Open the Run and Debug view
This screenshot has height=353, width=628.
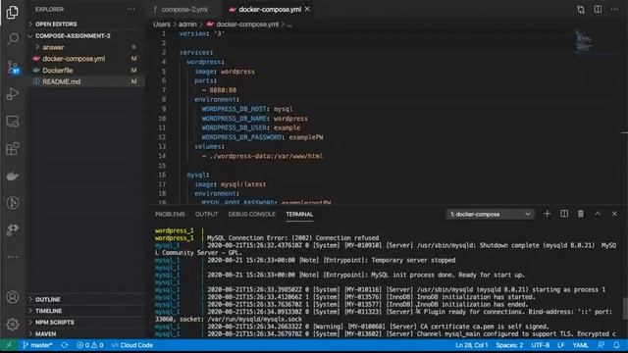pos(13,94)
